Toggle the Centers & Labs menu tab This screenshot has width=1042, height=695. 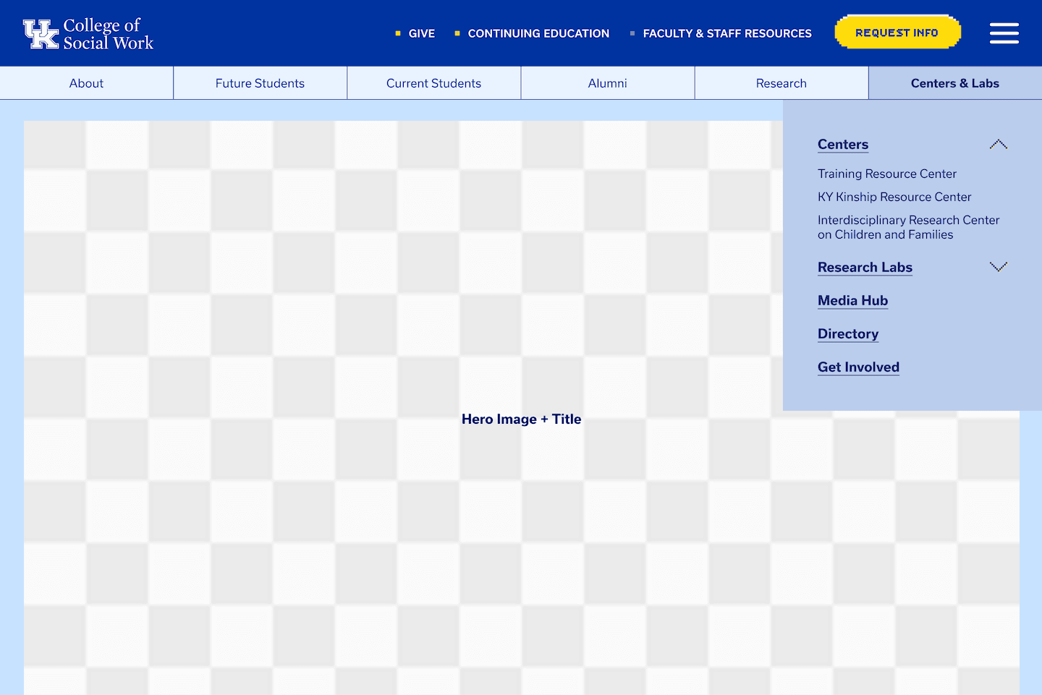pos(955,83)
